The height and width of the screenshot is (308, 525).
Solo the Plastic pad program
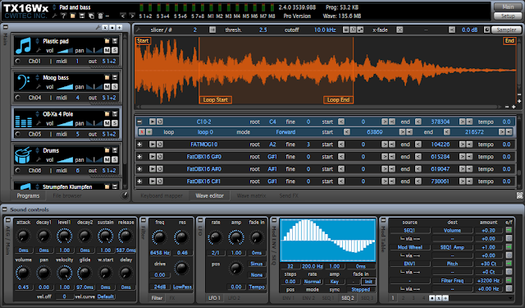click(x=115, y=50)
